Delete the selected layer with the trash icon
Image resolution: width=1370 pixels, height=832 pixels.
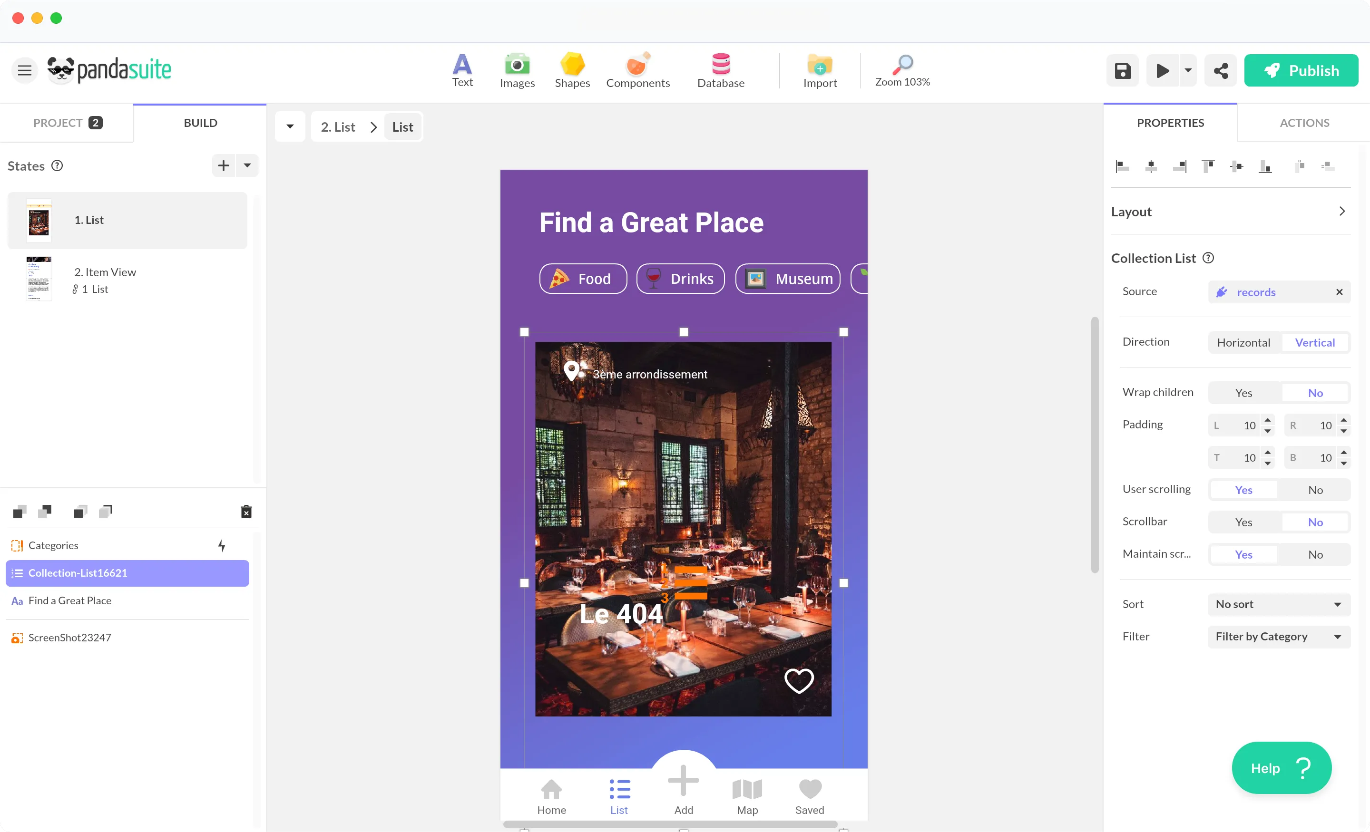(x=246, y=511)
